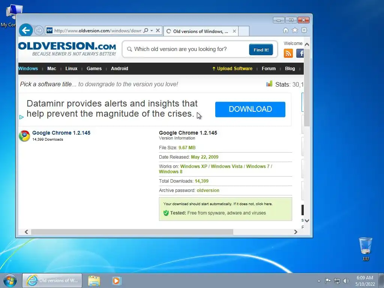Click the OV site favicon in address bar
Image resolution: width=384 pixels, height=288 pixels.
(49, 30)
